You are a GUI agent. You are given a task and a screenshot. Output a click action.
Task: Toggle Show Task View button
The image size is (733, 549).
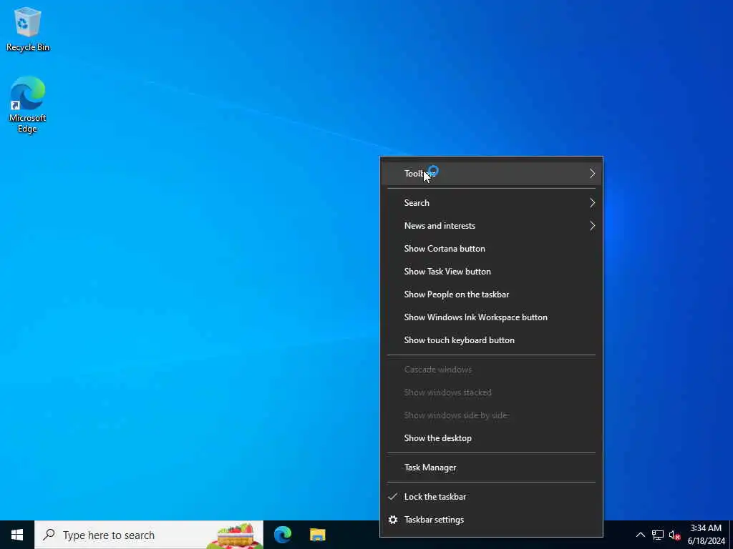click(491, 271)
